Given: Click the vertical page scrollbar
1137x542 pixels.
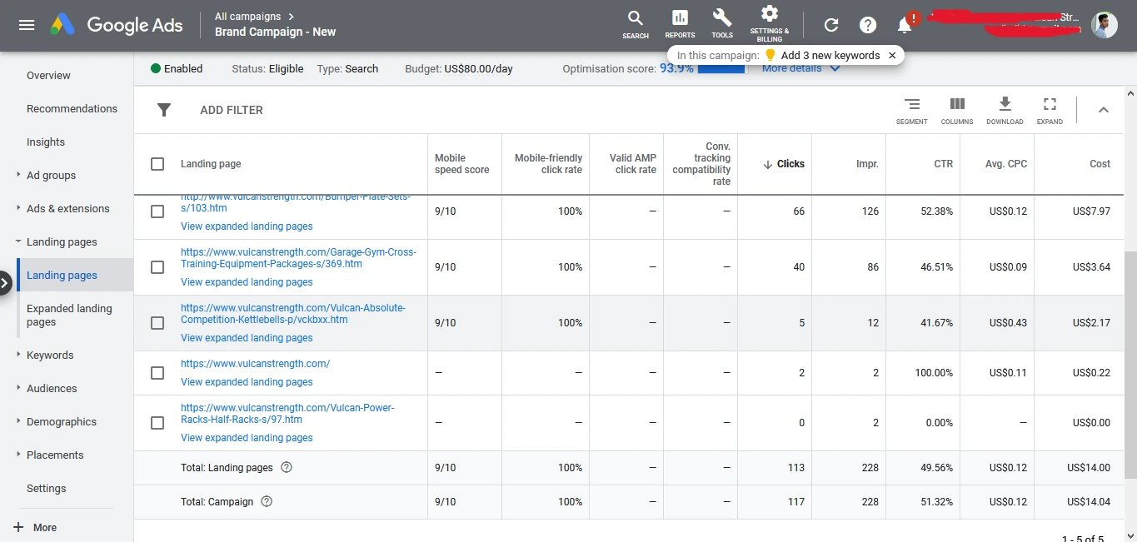Looking at the screenshot, I should tap(1130, 364).
